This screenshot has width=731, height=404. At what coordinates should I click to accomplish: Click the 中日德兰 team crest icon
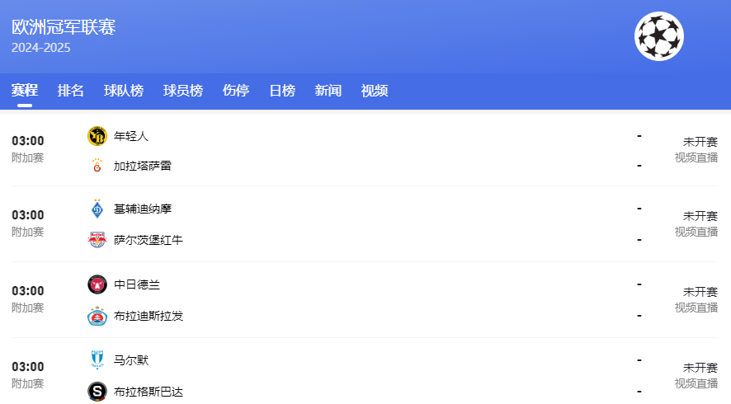(x=97, y=284)
